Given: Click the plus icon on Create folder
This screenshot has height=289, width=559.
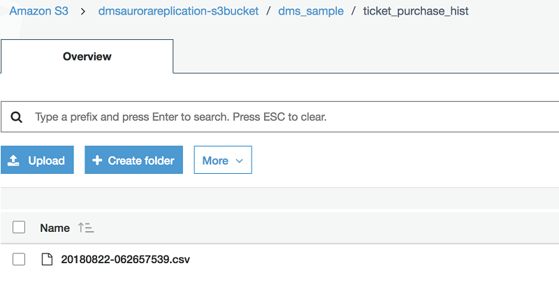Looking at the screenshot, I should point(97,161).
